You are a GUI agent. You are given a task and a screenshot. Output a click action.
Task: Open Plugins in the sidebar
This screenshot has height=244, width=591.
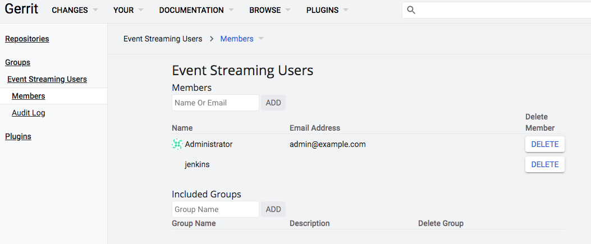pos(18,136)
